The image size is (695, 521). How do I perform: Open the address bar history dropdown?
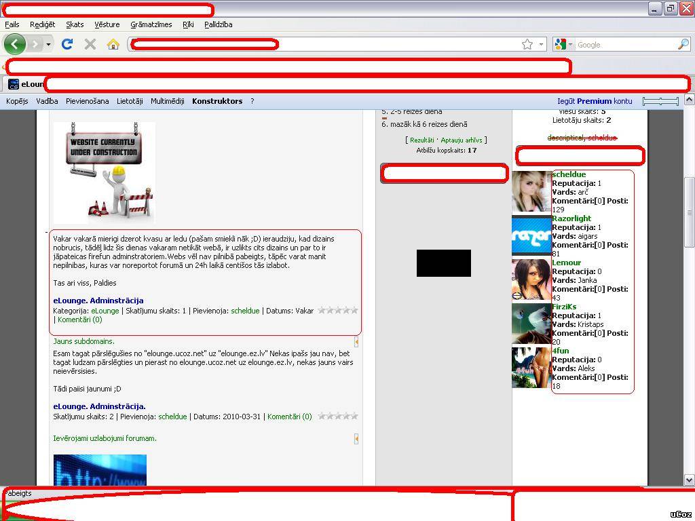point(541,44)
